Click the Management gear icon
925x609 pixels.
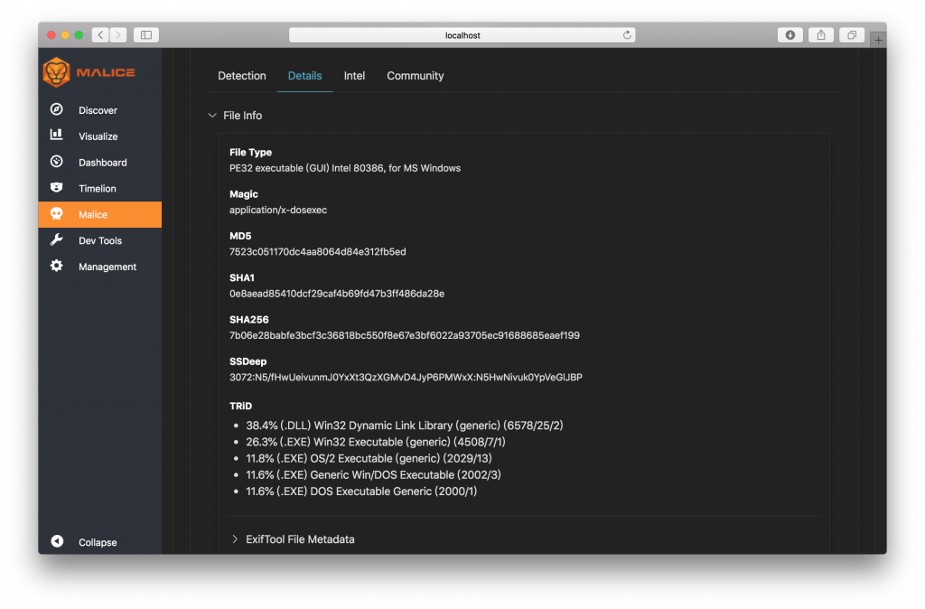pyautogui.click(x=57, y=266)
